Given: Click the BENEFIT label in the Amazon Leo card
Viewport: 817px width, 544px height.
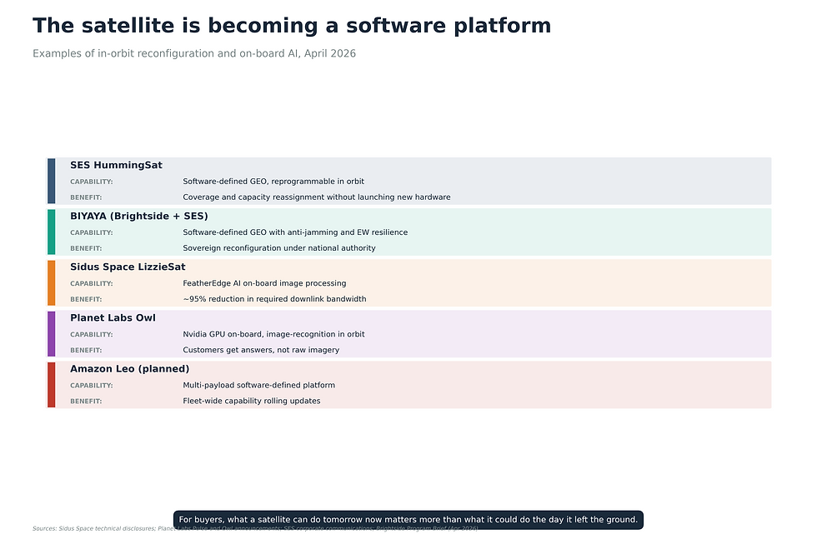Looking at the screenshot, I should [x=86, y=402].
